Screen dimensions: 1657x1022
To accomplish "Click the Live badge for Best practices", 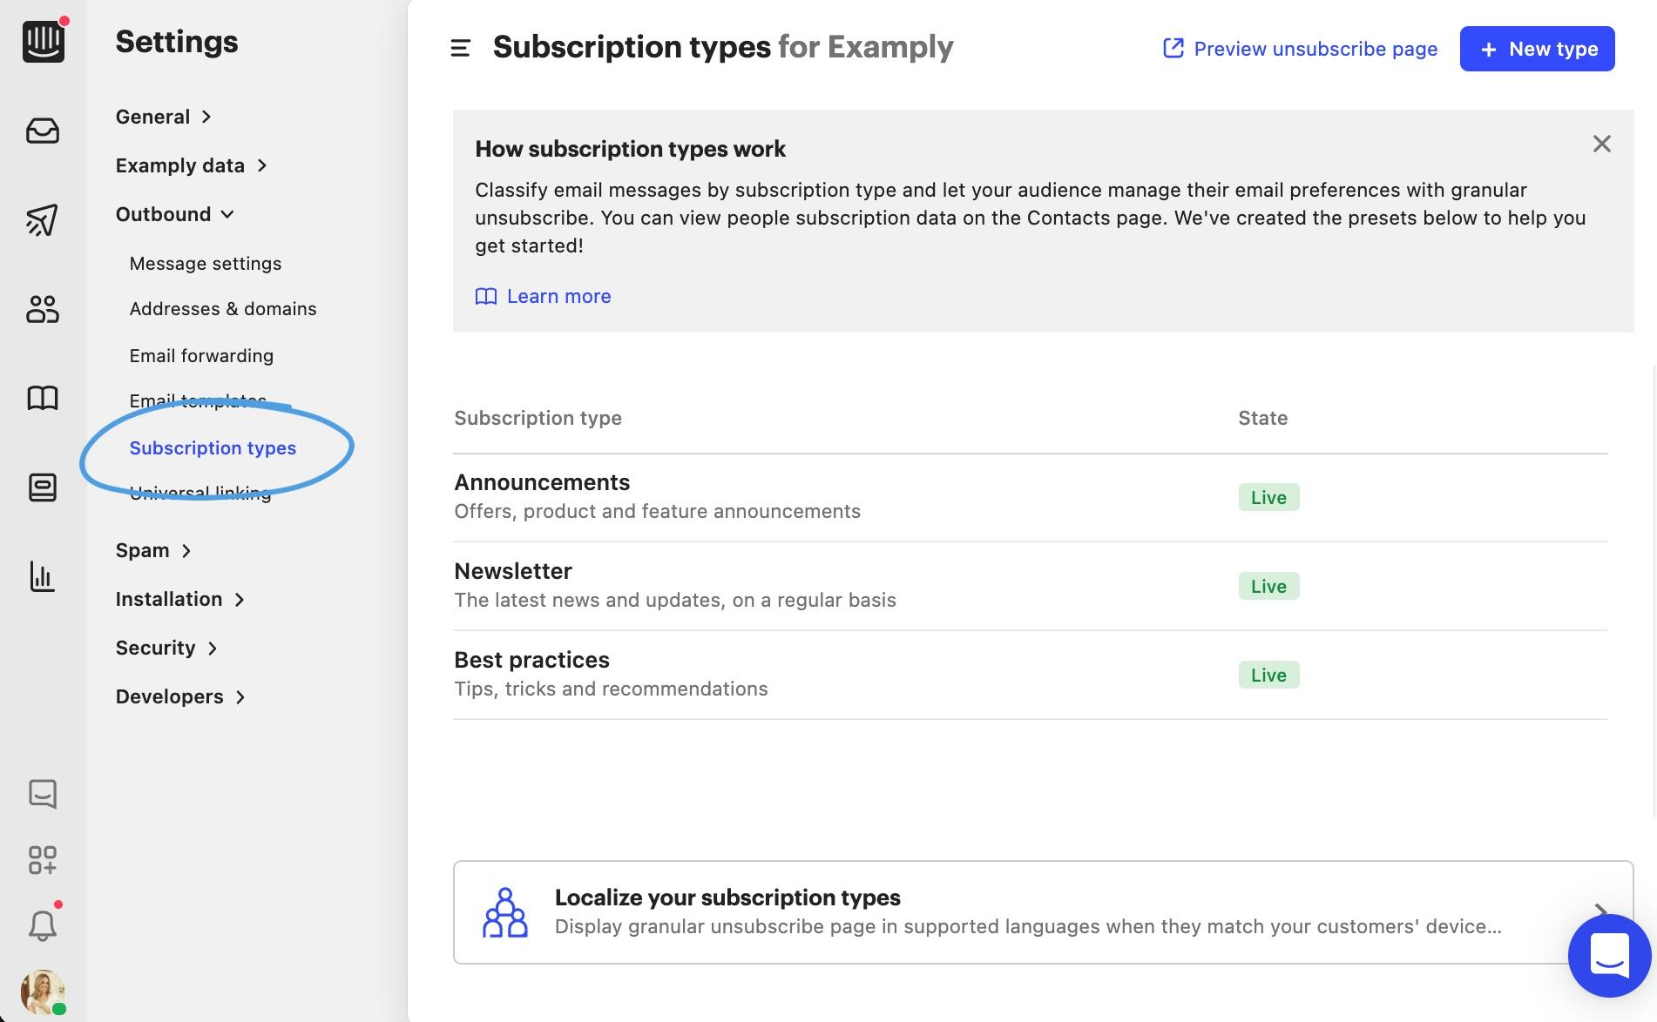I will [x=1268, y=675].
